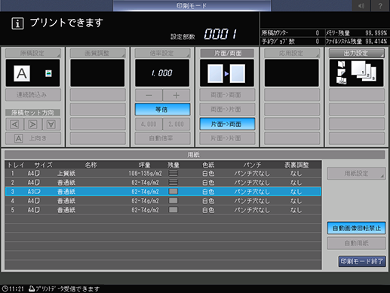Click the printer data status icon in the status bar
Screen dimensions: 390x293
tap(32, 288)
